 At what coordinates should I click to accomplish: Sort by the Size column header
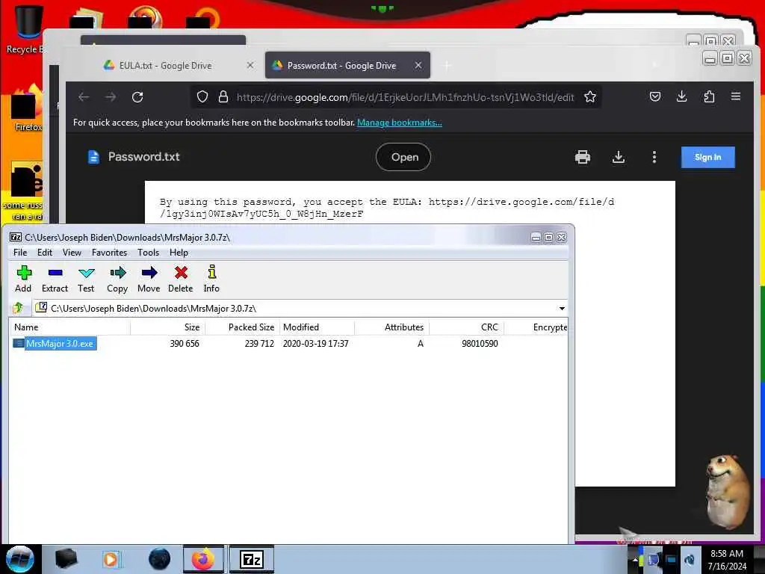tap(168, 327)
